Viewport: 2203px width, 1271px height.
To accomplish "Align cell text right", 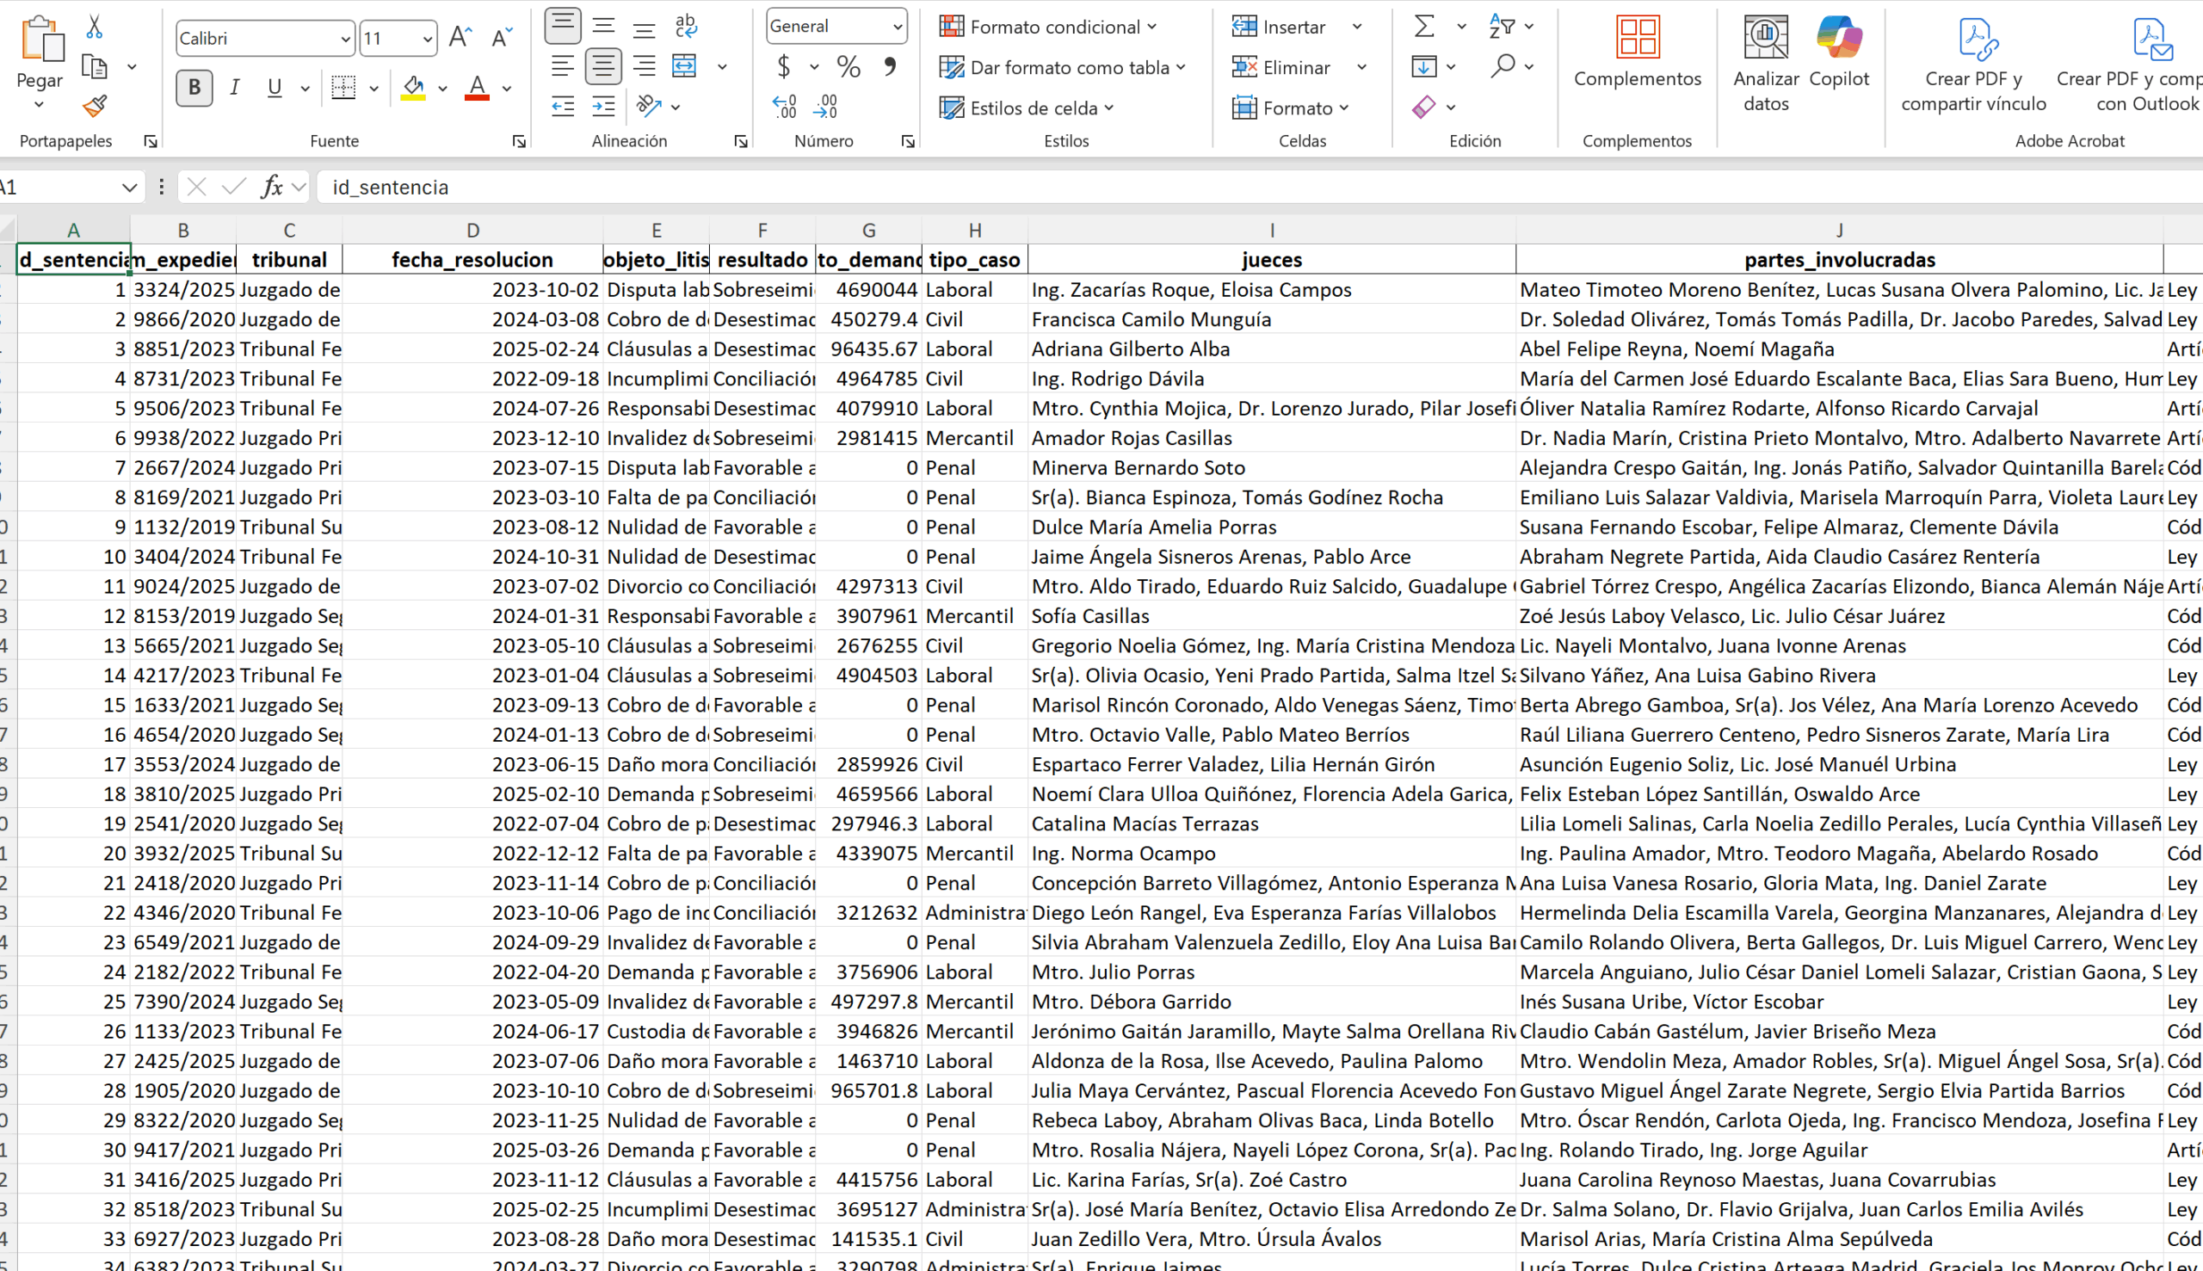I will point(645,66).
